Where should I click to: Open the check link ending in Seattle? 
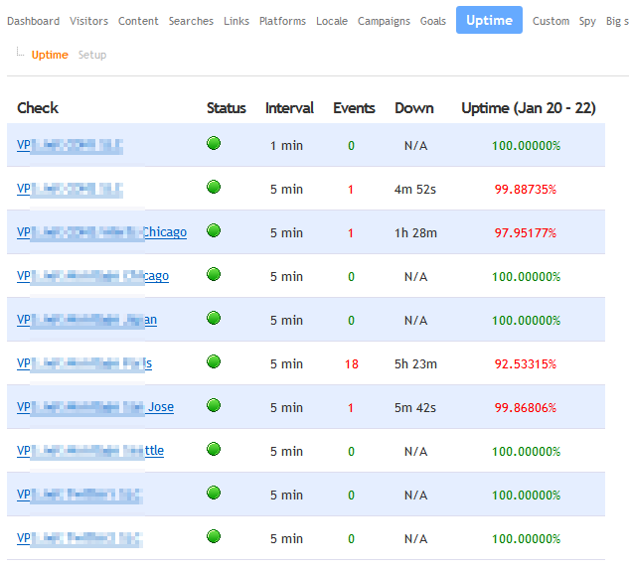click(x=90, y=451)
